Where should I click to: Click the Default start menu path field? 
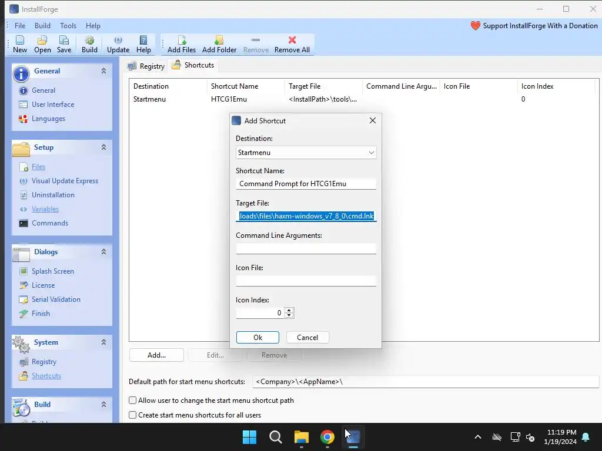pyautogui.click(x=426, y=382)
